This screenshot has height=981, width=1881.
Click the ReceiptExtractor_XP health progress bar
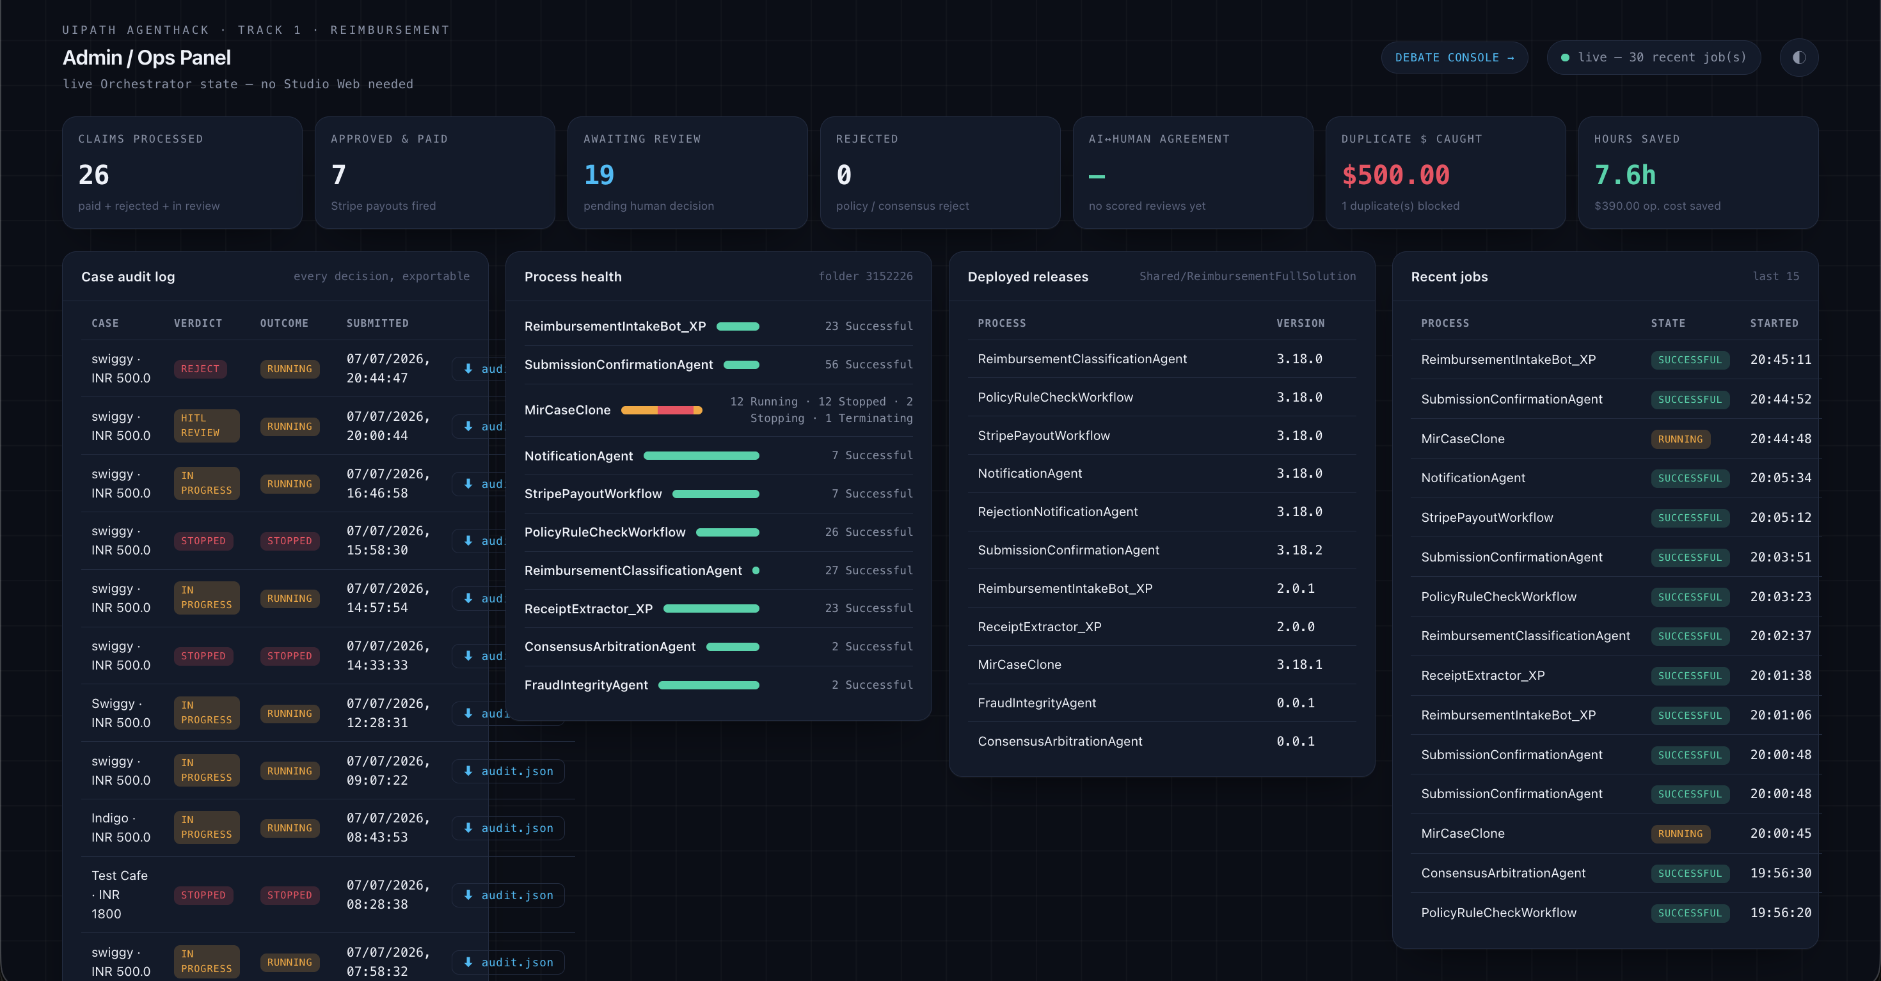[x=711, y=609]
